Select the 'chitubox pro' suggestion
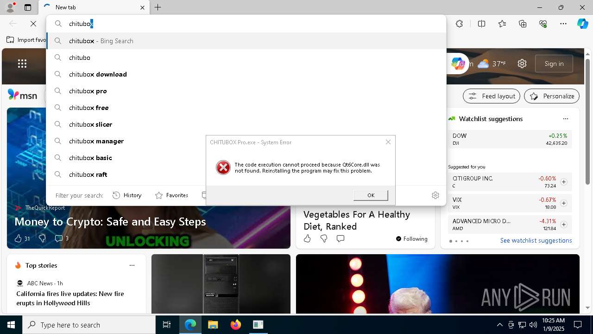Viewport: 593px width, 334px height. 246,91
